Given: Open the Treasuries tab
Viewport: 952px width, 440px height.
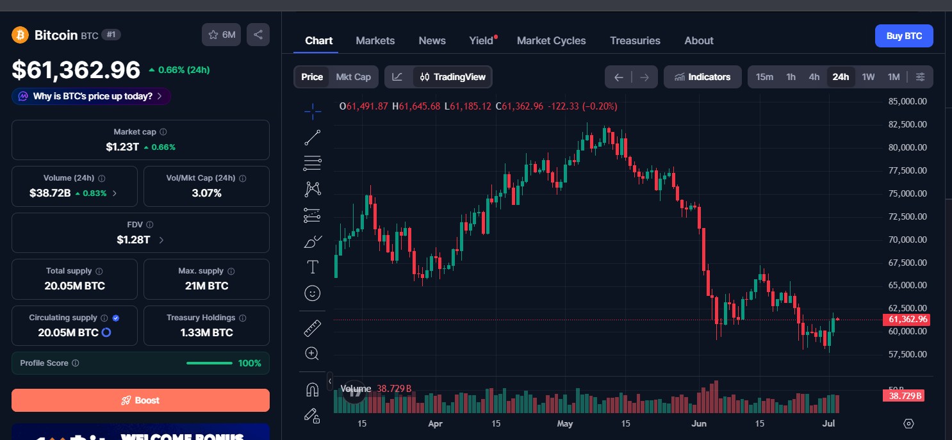Looking at the screenshot, I should coord(635,40).
